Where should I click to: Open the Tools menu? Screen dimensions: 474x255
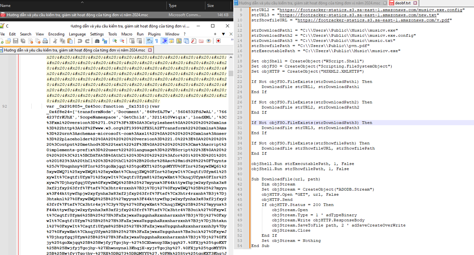tap(112, 34)
